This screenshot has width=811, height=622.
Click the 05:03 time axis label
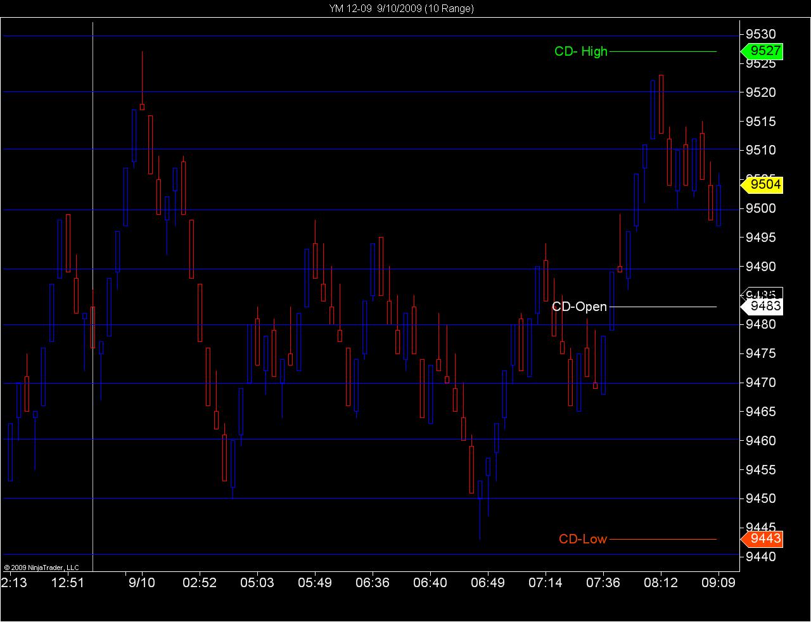click(257, 582)
